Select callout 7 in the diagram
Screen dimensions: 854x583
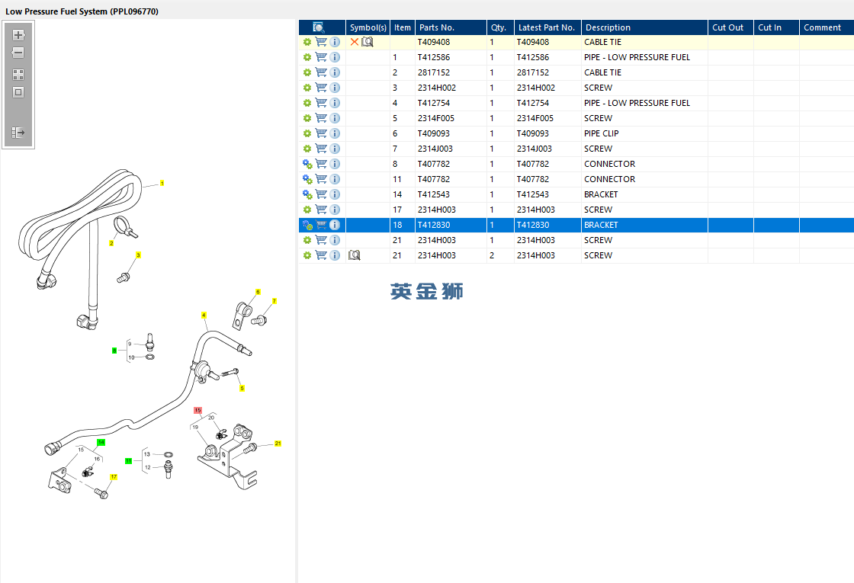(274, 301)
